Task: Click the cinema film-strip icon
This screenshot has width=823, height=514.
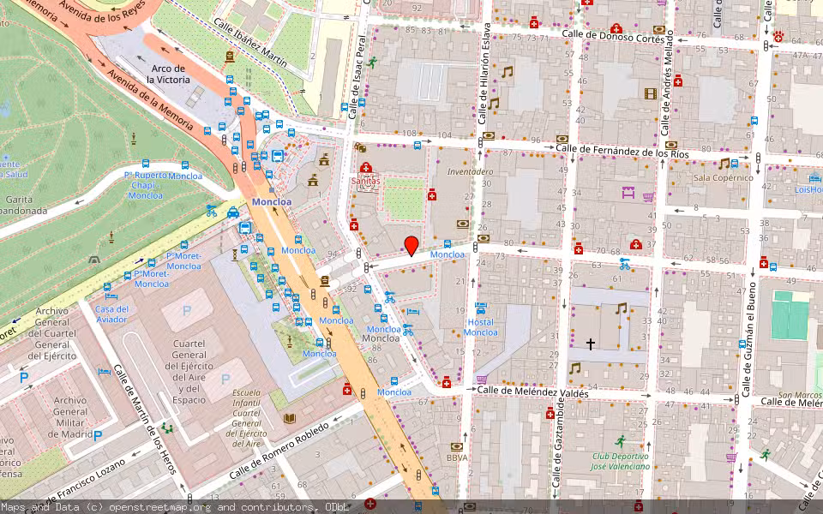Action: pyautogui.click(x=651, y=94)
